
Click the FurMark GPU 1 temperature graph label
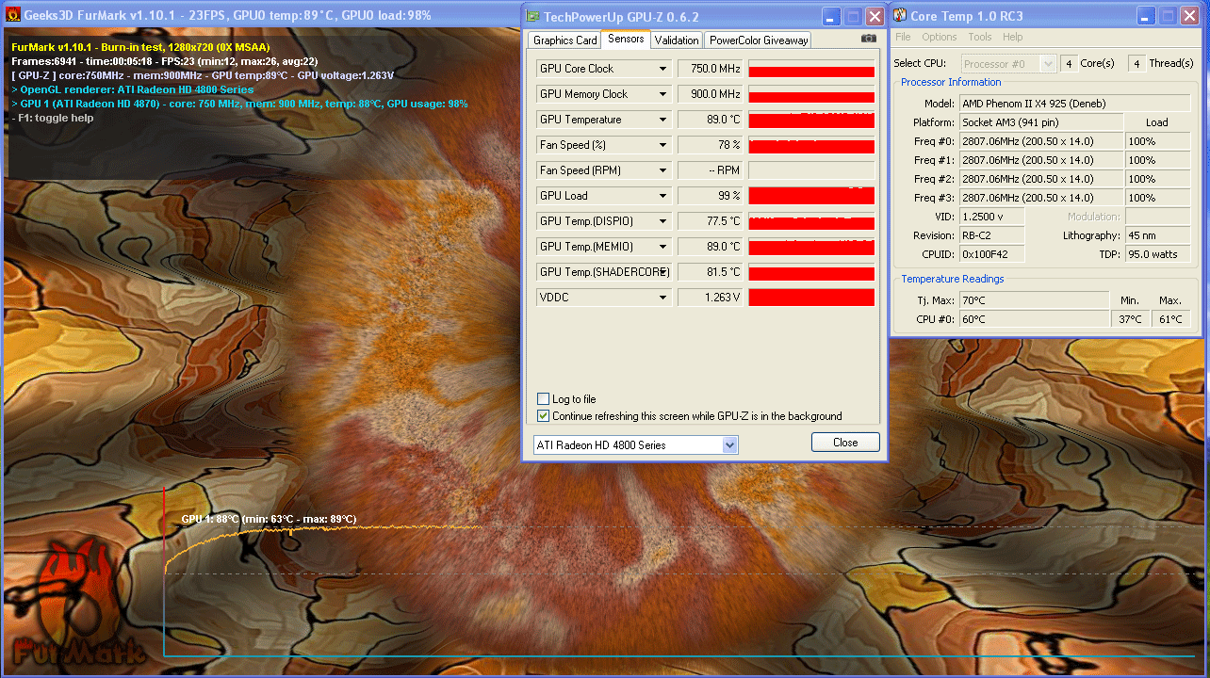[269, 519]
